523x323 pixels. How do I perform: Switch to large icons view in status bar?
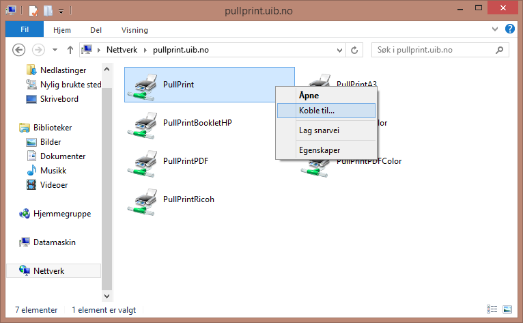coord(507,309)
